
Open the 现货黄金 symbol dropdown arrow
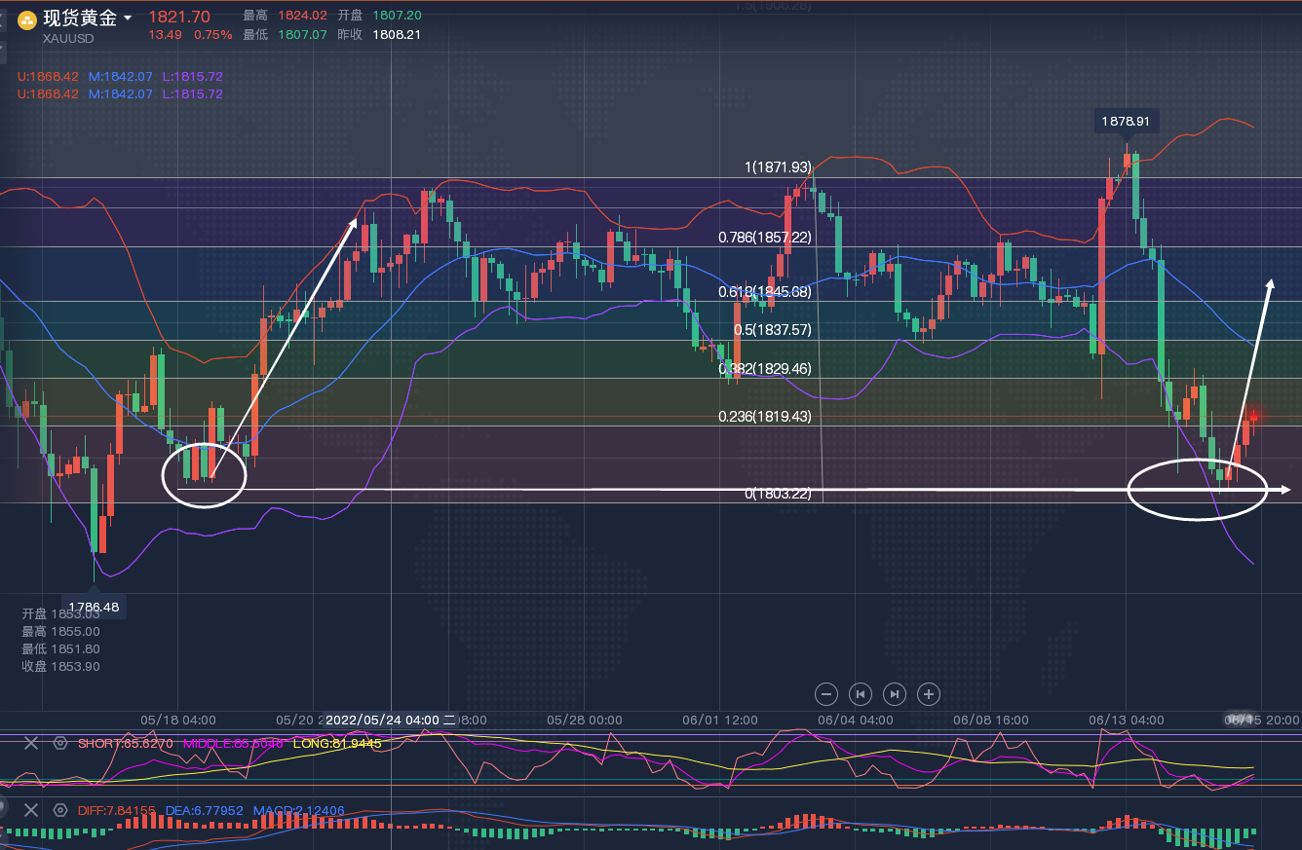click(x=128, y=19)
